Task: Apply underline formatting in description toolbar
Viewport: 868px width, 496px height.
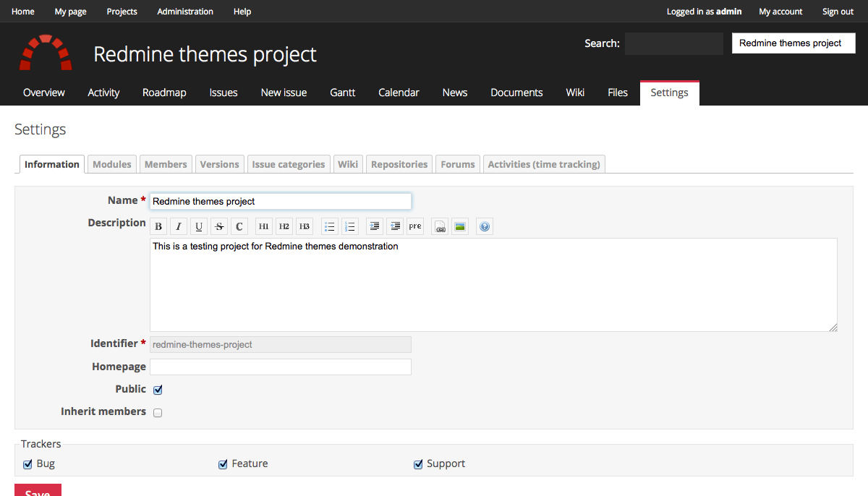Action: coord(199,226)
